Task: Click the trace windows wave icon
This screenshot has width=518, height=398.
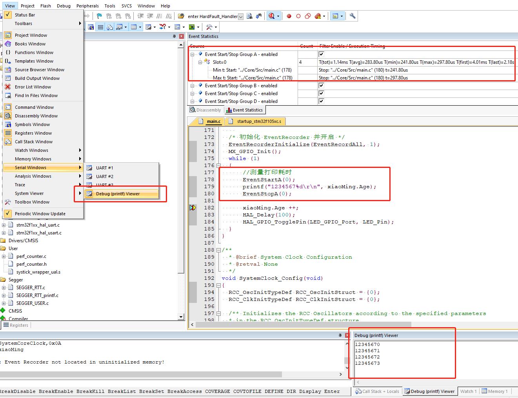Action: (x=164, y=27)
